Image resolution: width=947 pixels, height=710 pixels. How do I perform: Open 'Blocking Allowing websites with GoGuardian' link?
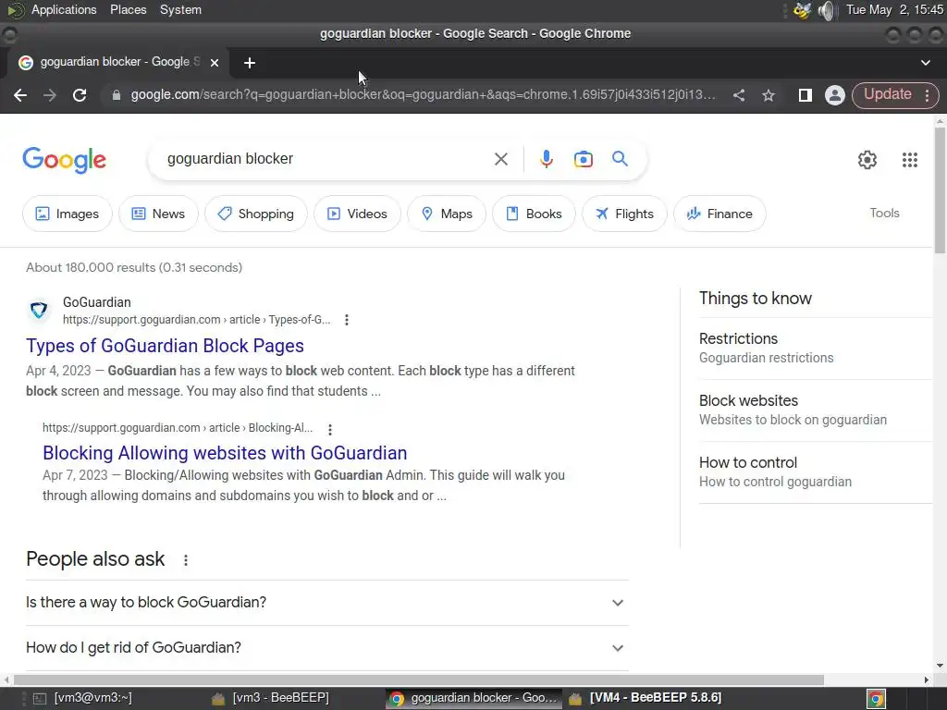click(225, 453)
